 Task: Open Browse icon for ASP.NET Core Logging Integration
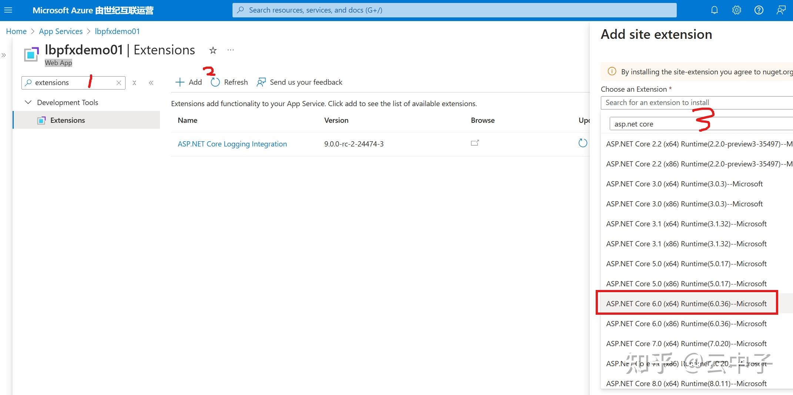point(475,143)
